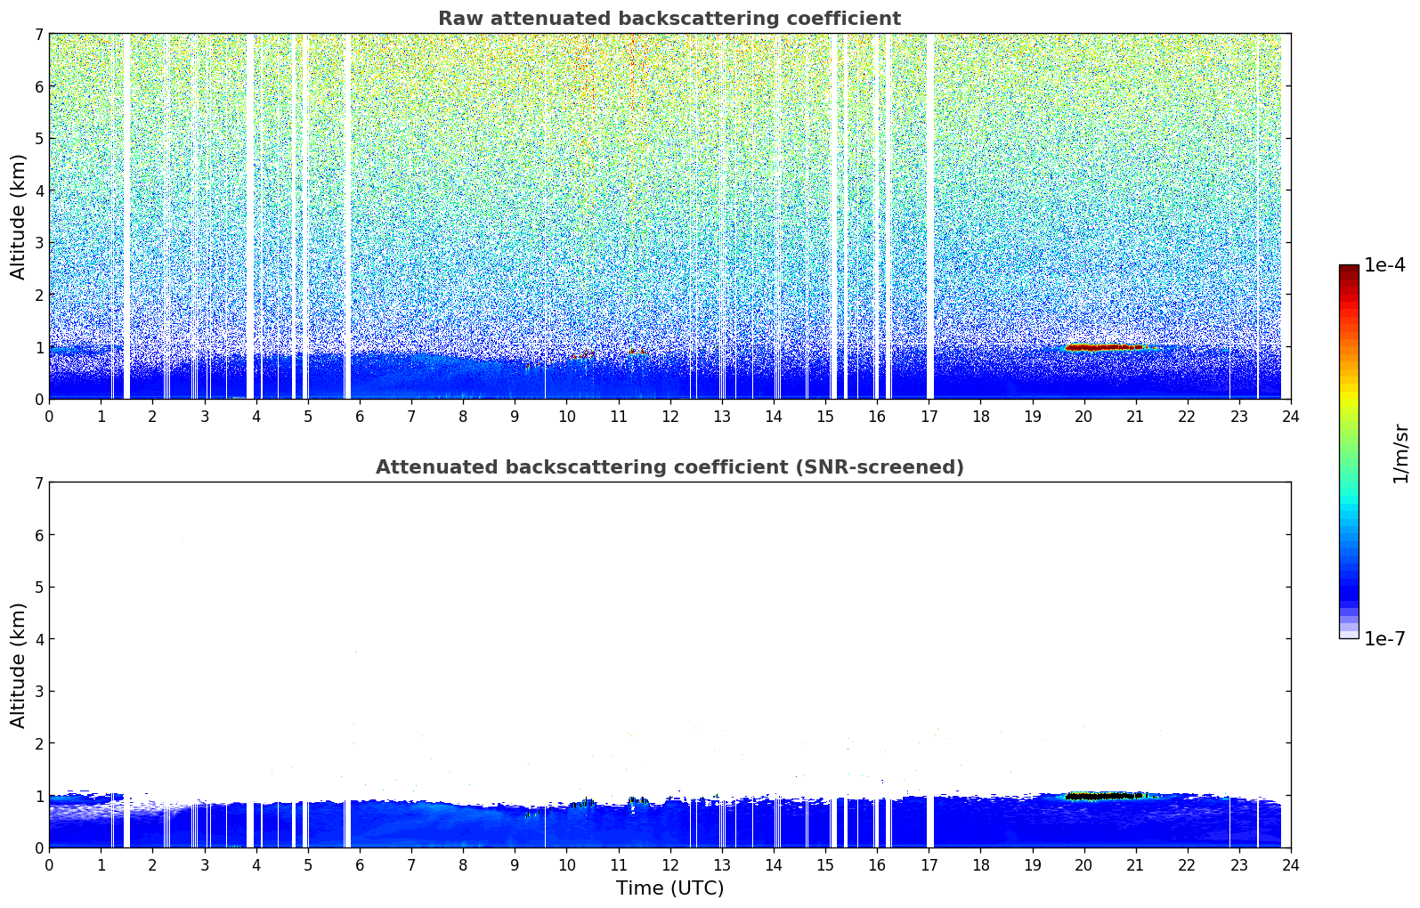Select the "Time (UTC)" axis label
The image size is (1420, 908).
(x=669, y=888)
